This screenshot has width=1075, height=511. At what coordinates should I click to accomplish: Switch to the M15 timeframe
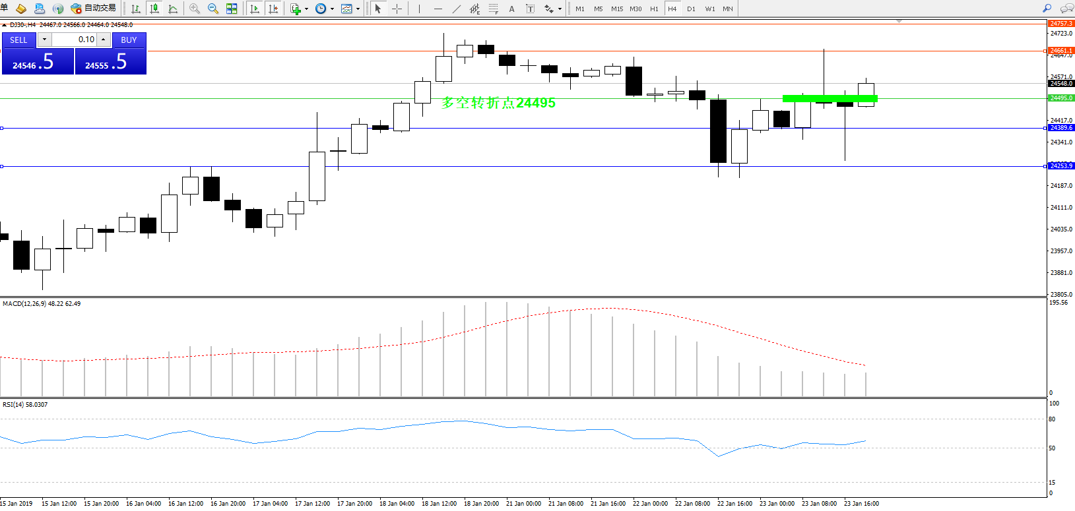[617, 9]
